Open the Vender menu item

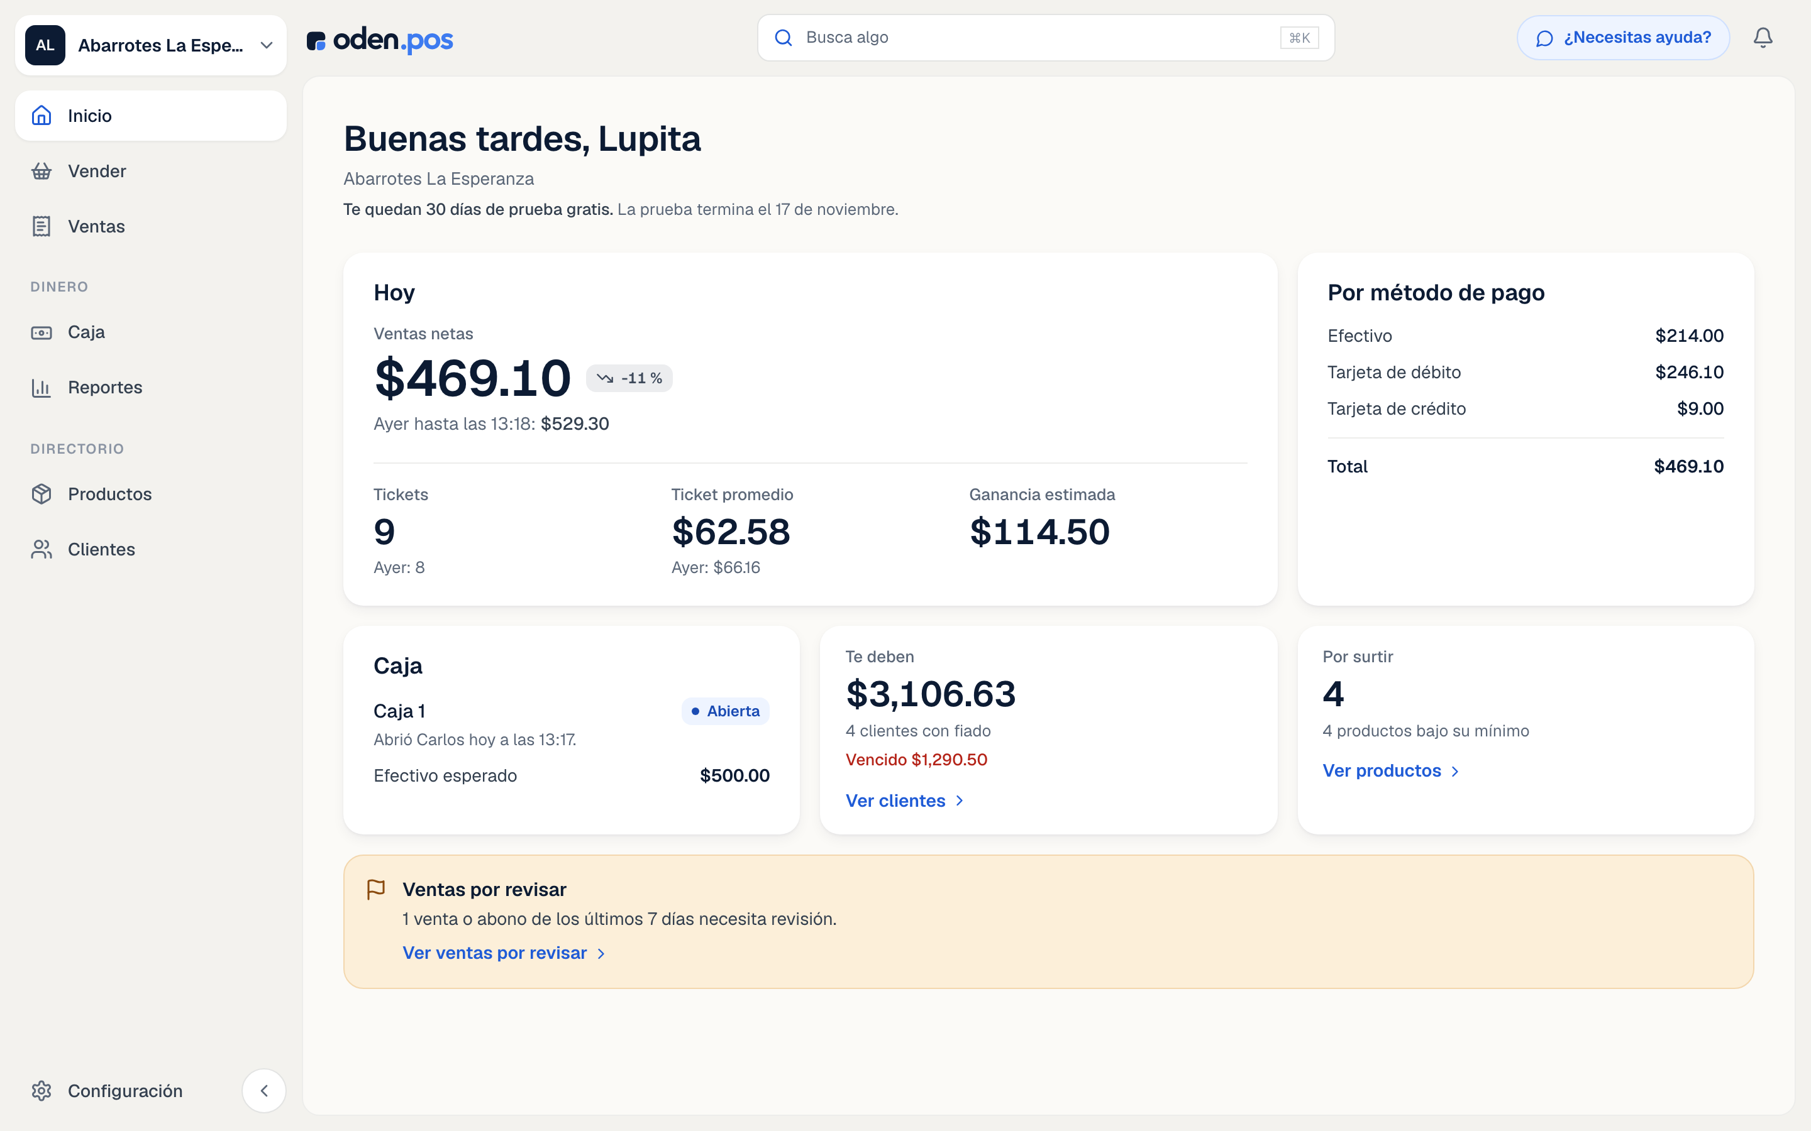[x=150, y=172]
